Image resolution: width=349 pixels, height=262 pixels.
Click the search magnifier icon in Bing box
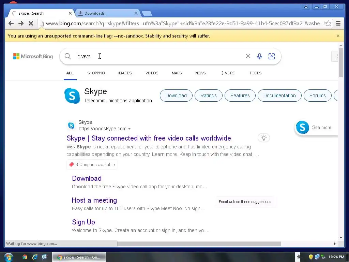point(68,56)
